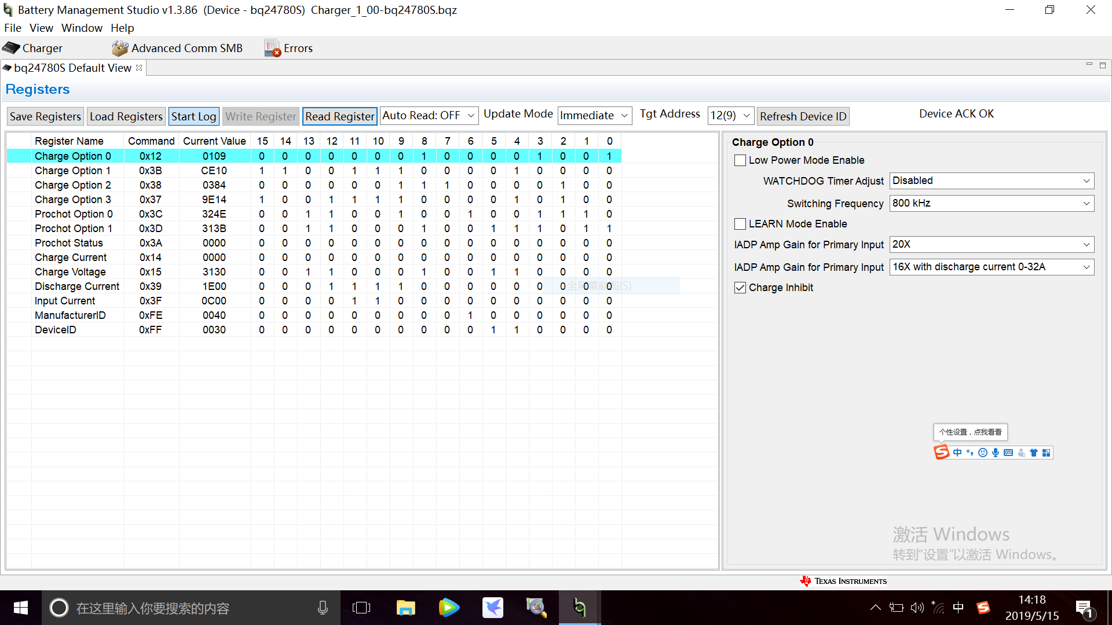This screenshot has height=625, width=1112.
Task: Open the magnifier app on taskbar
Action: (x=536, y=608)
